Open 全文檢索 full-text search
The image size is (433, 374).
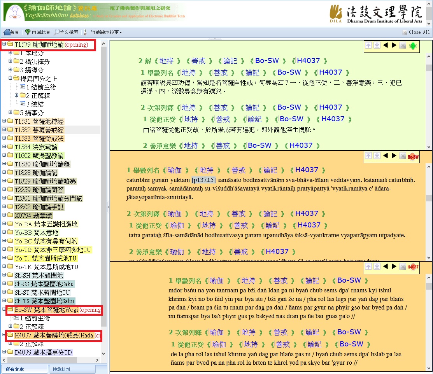point(66,32)
